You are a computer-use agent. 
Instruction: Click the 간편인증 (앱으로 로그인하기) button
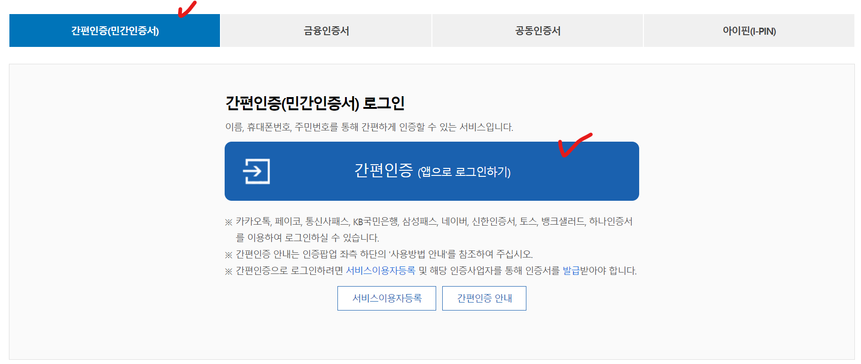point(432,171)
